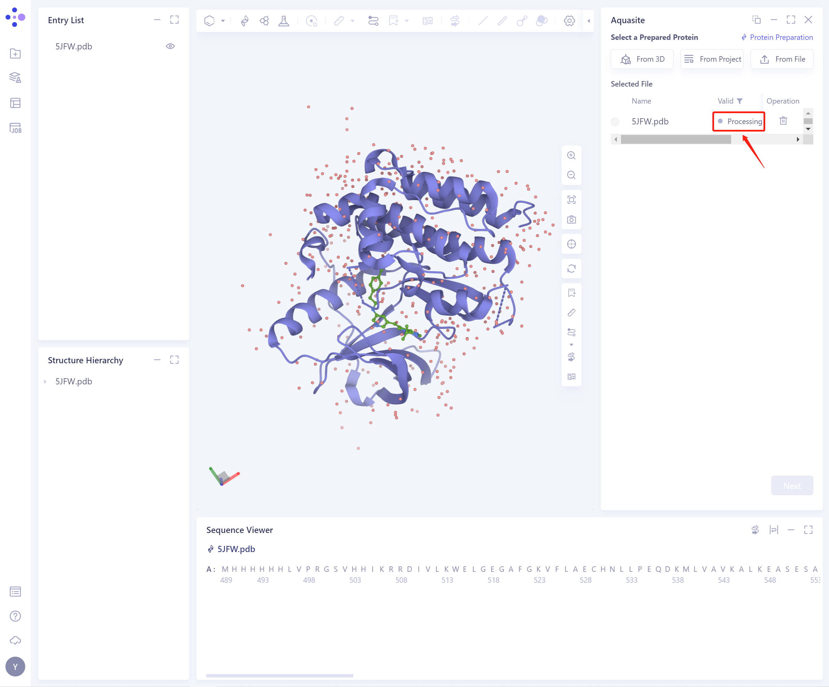Take a snapshot with the camera icon
This screenshot has height=687, width=829.
point(571,220)
